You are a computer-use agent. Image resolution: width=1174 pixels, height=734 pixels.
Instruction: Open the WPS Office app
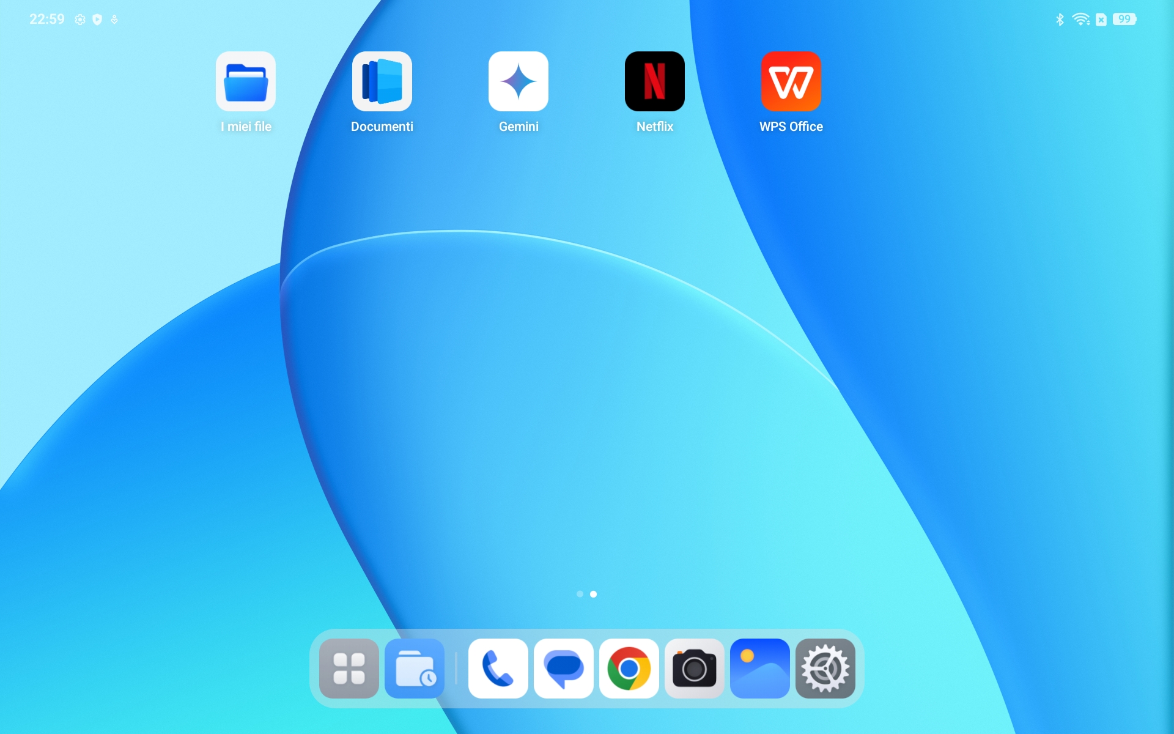pyautogui.click(x=791, y=81)
